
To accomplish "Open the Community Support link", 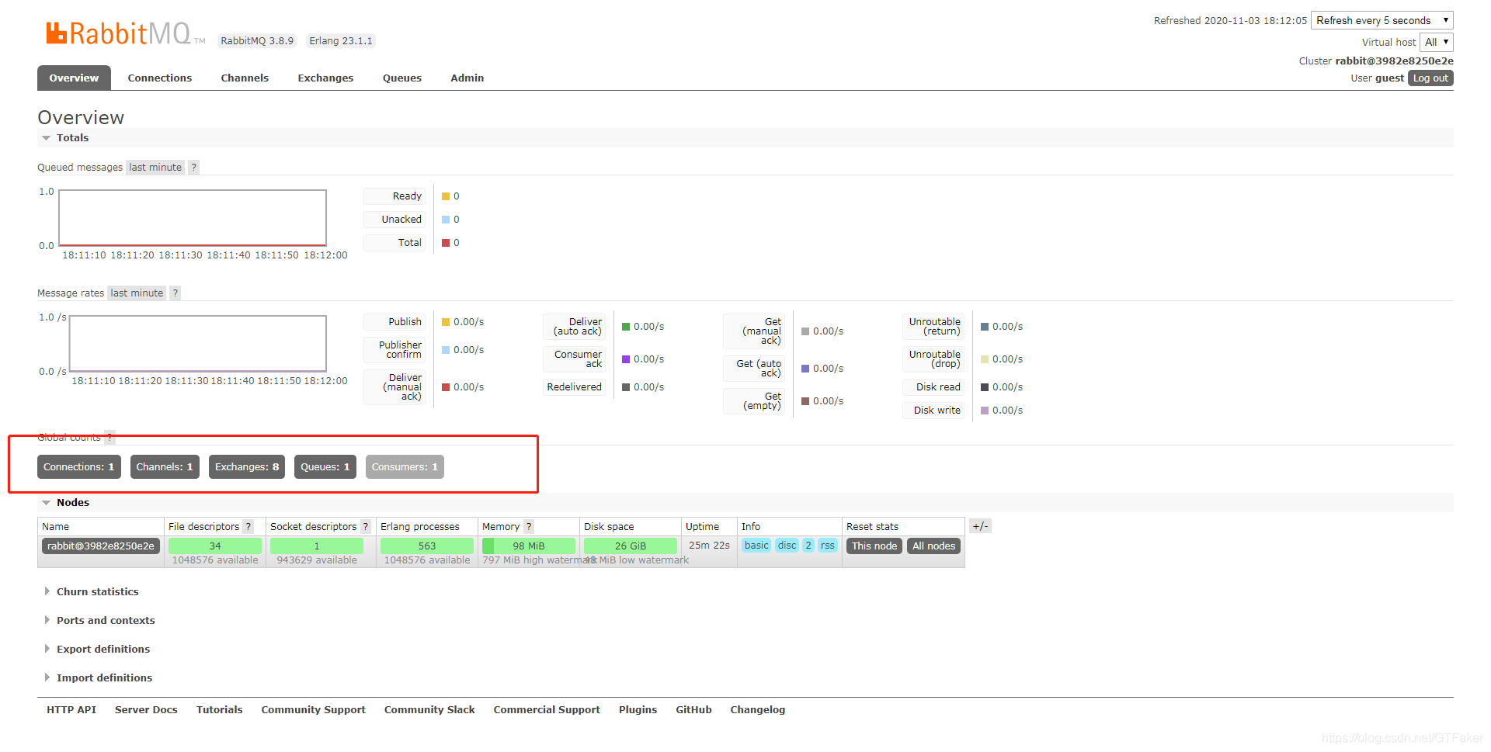I will coord(313,709).
